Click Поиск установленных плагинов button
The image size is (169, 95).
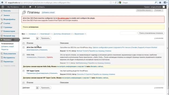pyautogui.click(x=151, y=33)
